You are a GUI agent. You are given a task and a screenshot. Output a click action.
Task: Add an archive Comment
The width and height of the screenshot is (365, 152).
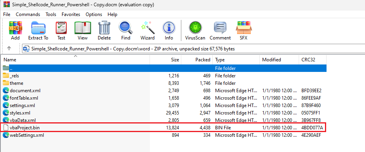tap(220, 28)
